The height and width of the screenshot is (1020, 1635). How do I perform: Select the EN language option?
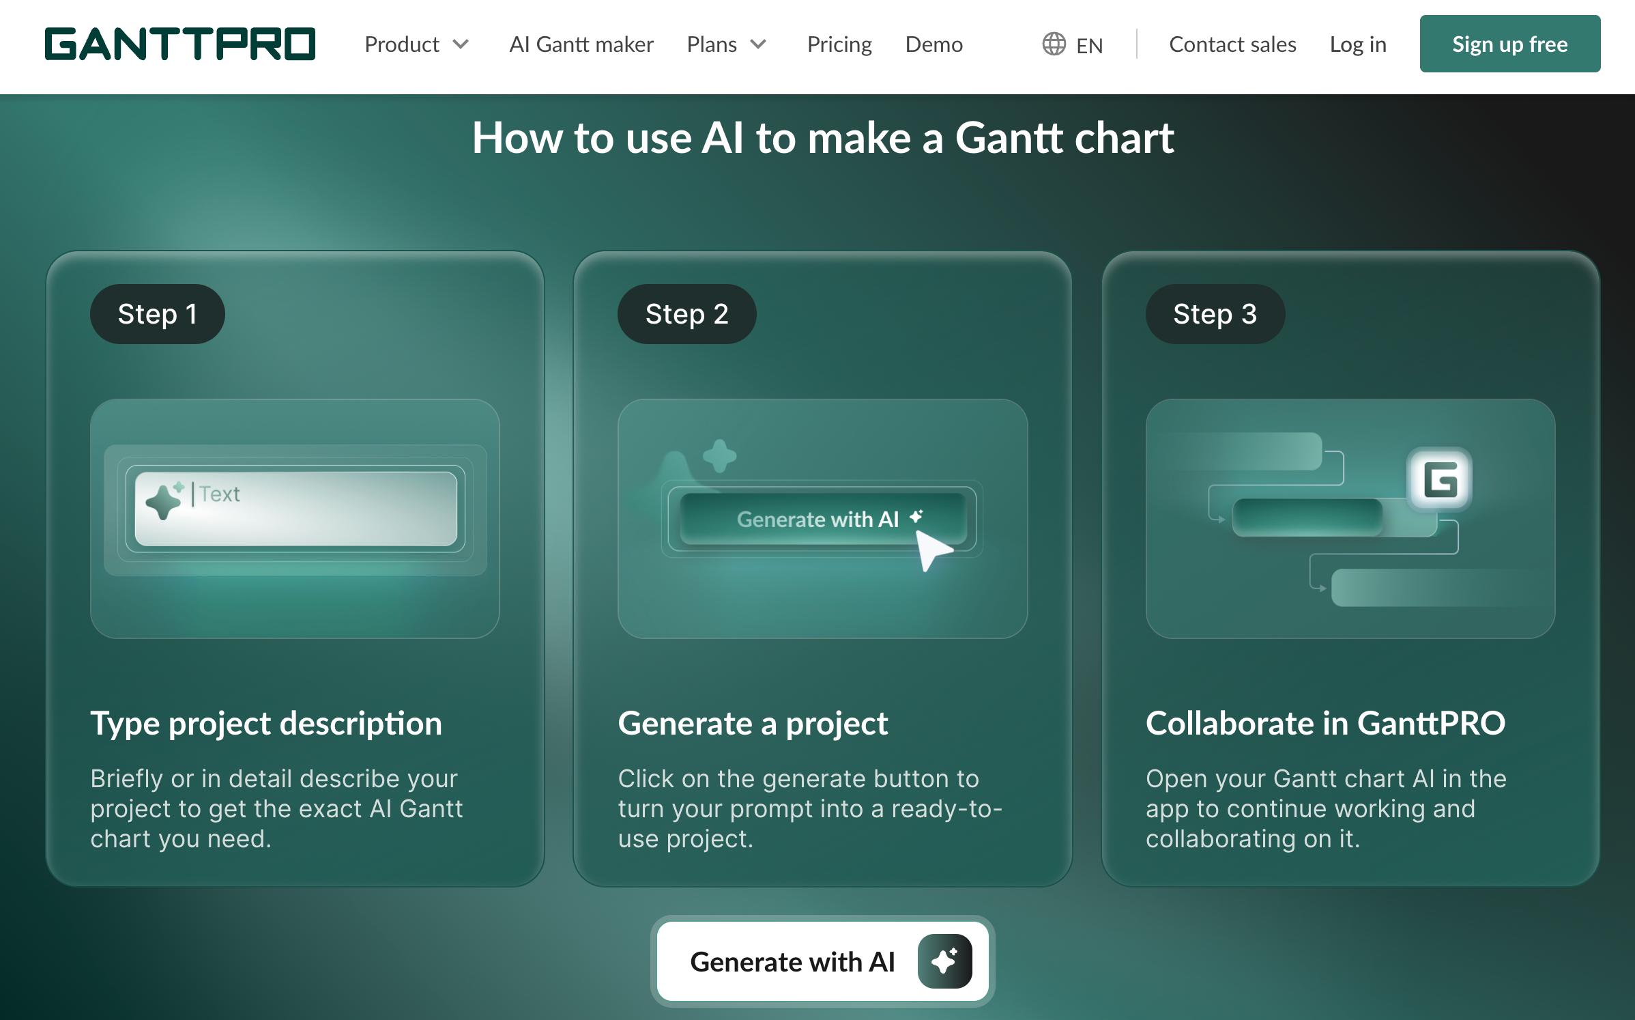pos(1089,45)
